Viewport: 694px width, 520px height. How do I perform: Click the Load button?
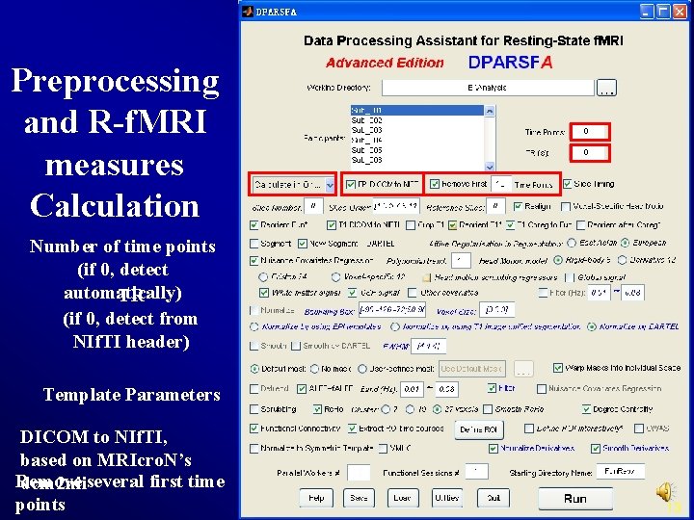(402, 498)
